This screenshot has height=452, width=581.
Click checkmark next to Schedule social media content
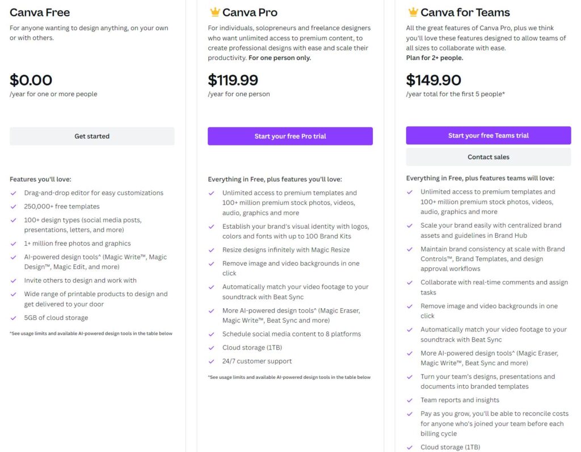click(x=212, y=334)
